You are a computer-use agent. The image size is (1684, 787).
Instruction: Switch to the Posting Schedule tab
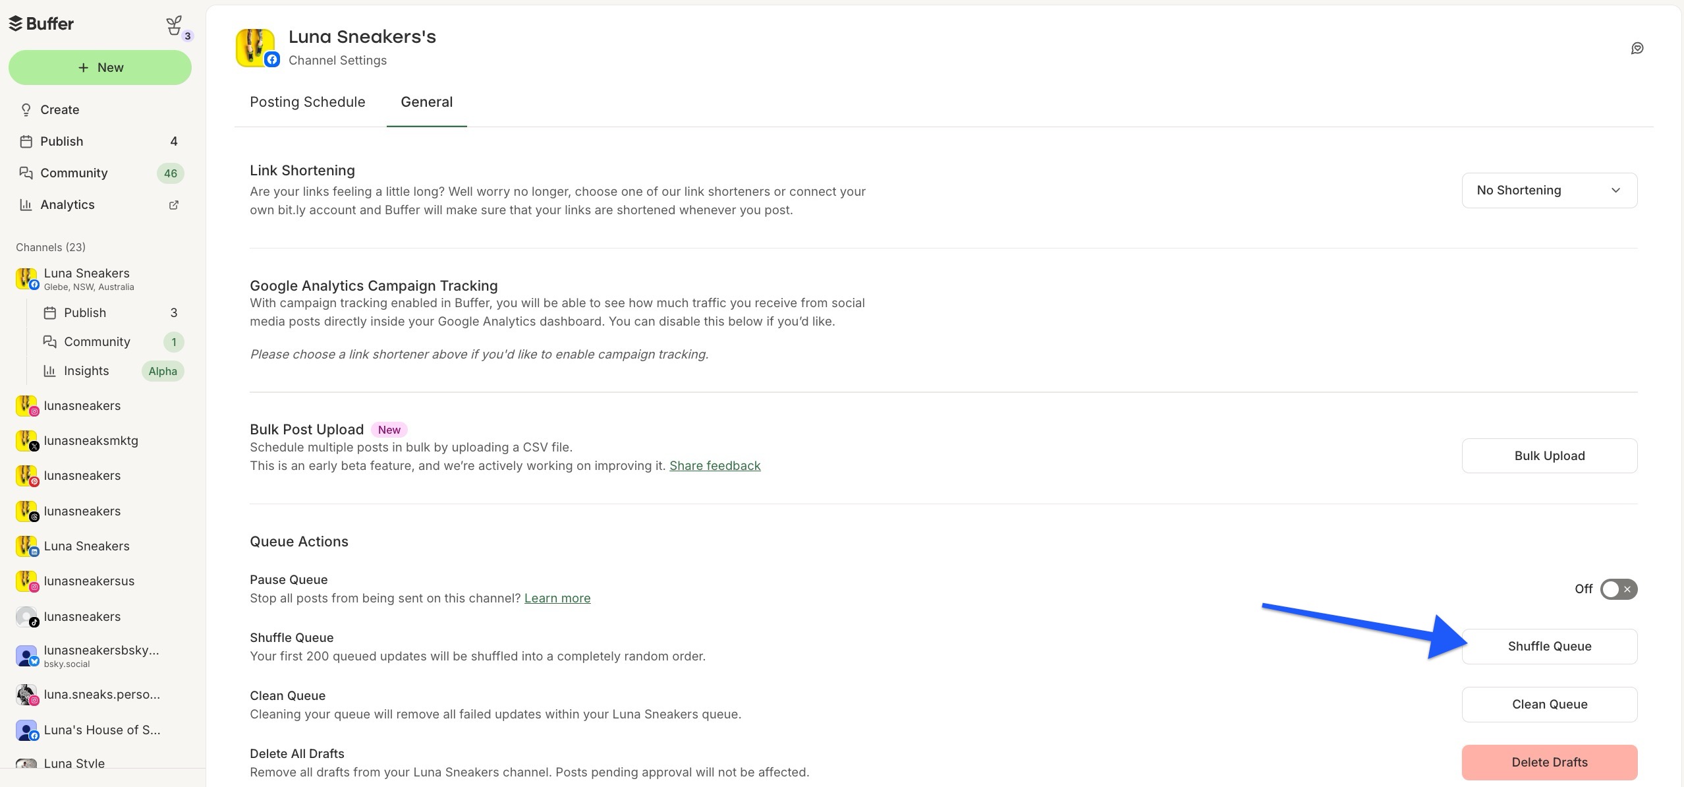[307, 102]
